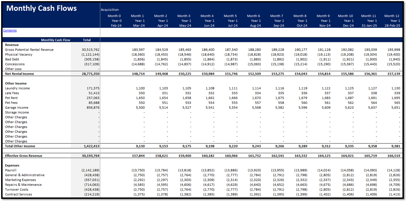Open the Contents hyperlink
The height and width of the screenshot is (202, 407).
(10, 30)
